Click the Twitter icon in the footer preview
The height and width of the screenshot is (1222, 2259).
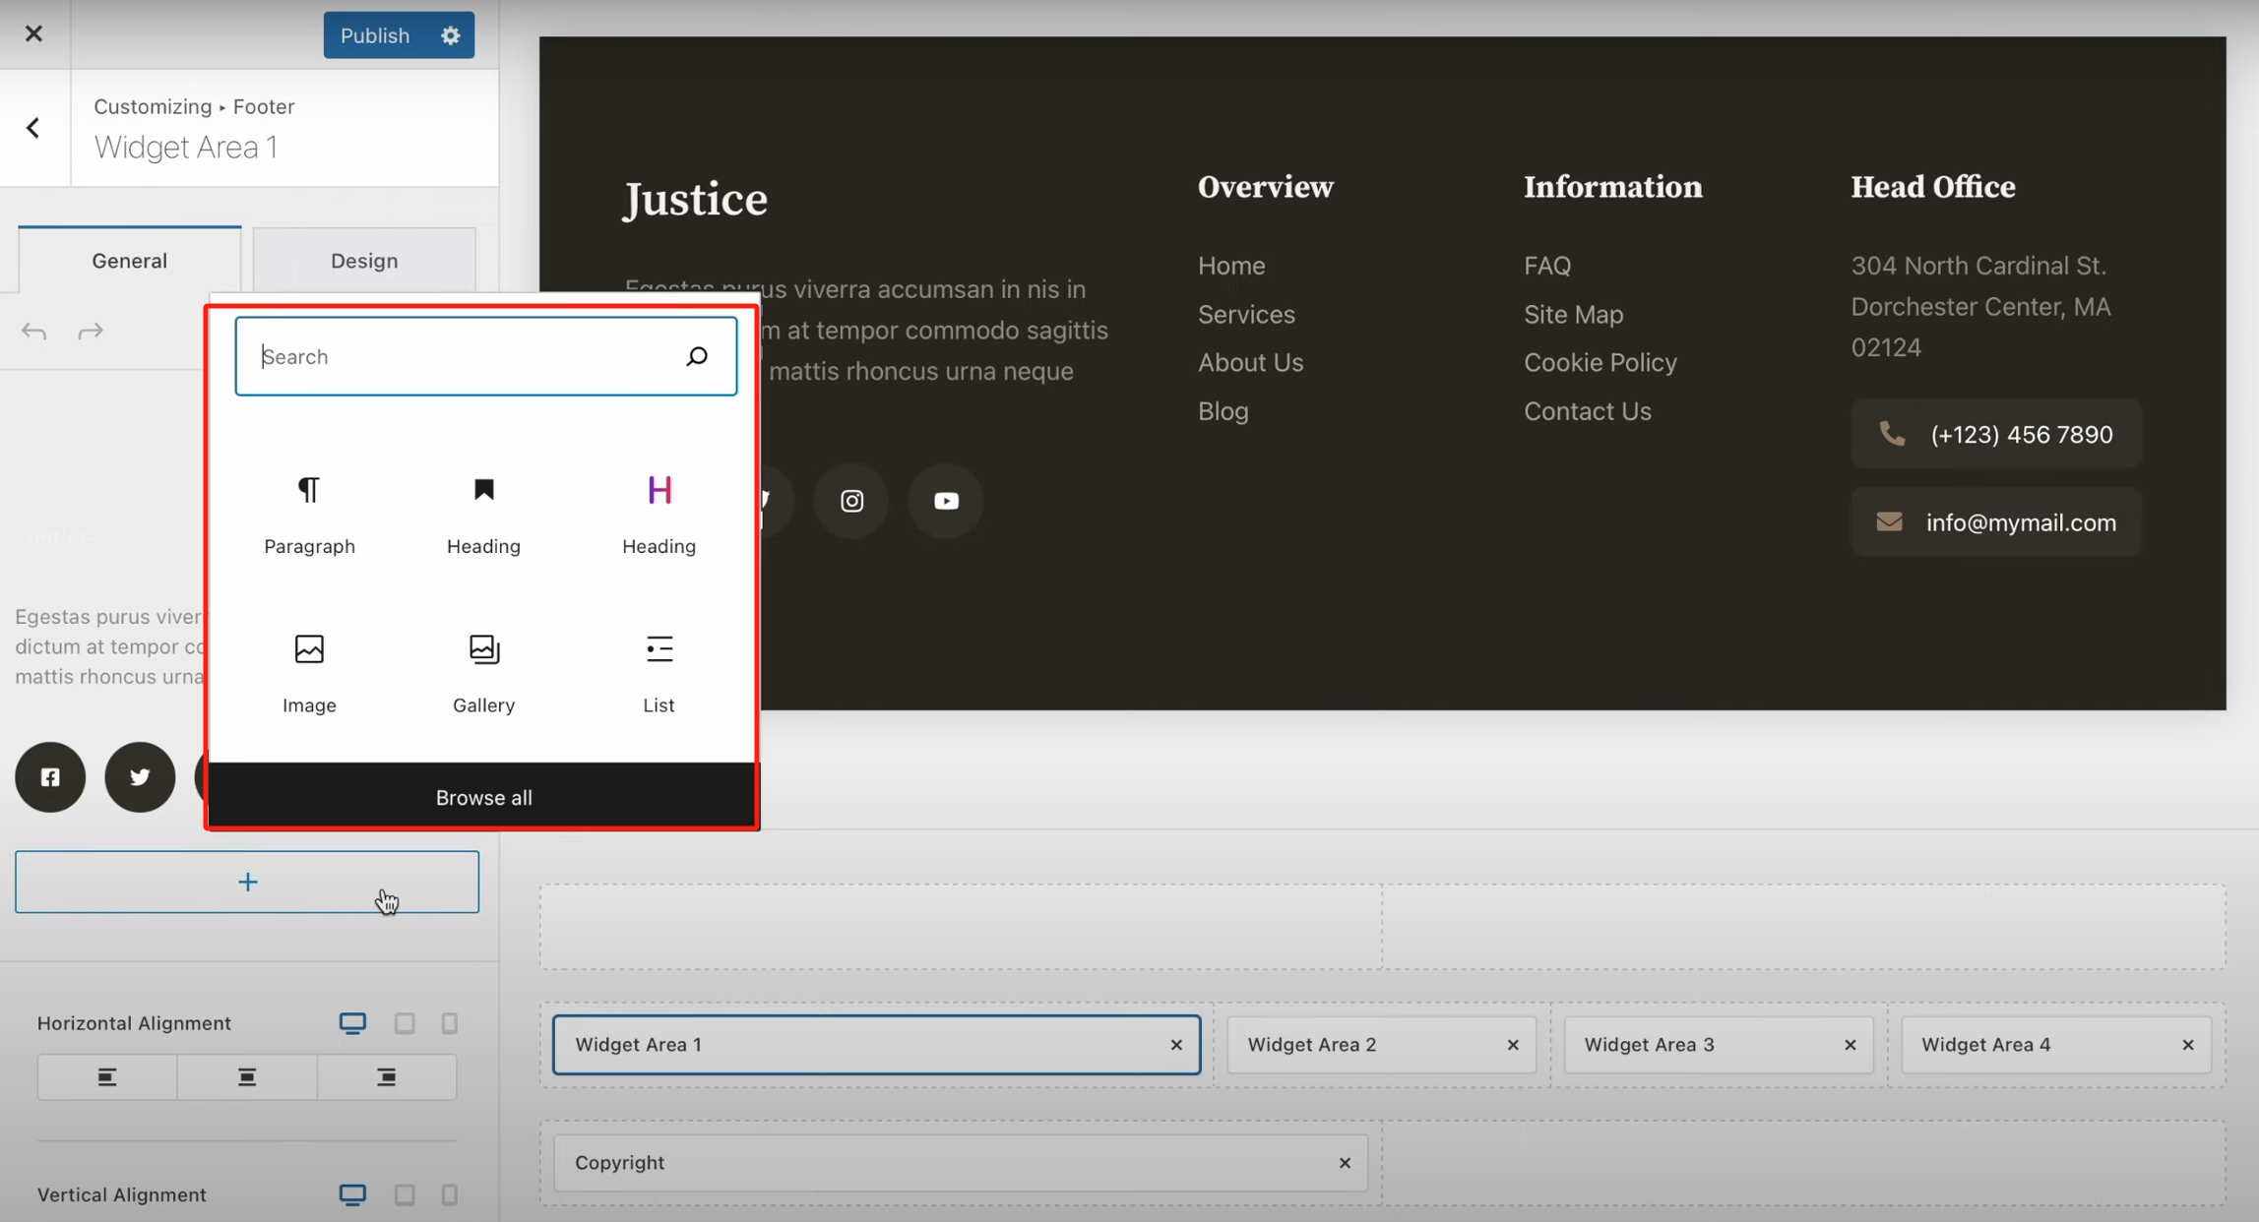[766, 501]
